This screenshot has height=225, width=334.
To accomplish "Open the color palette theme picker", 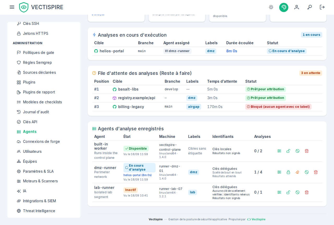I will click(284, 7).
